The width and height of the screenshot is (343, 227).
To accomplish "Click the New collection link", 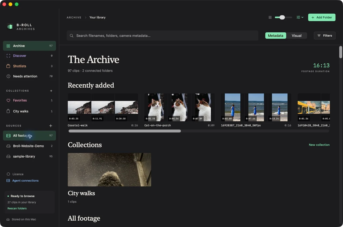I will point(319,145).
